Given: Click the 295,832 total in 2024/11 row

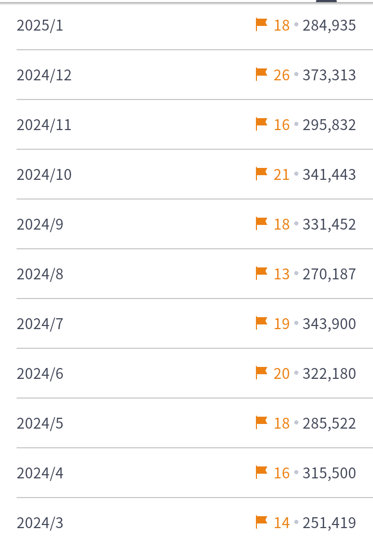Looking at the screenshot, I should click(x=329, y=125).
